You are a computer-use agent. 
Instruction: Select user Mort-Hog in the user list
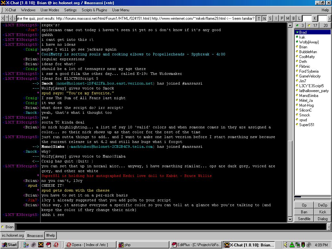[x=313, y=105]
